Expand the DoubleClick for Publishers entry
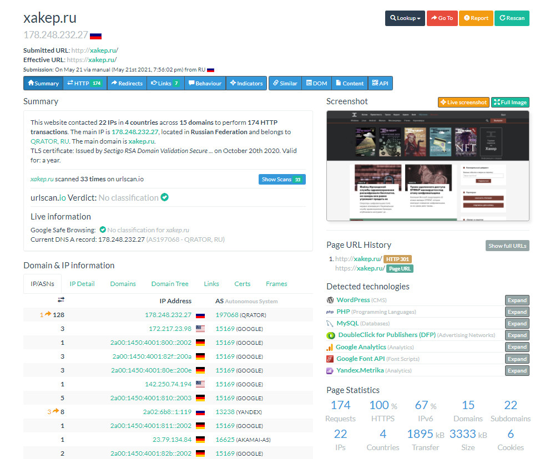555x459 pixels. (517, 335)
